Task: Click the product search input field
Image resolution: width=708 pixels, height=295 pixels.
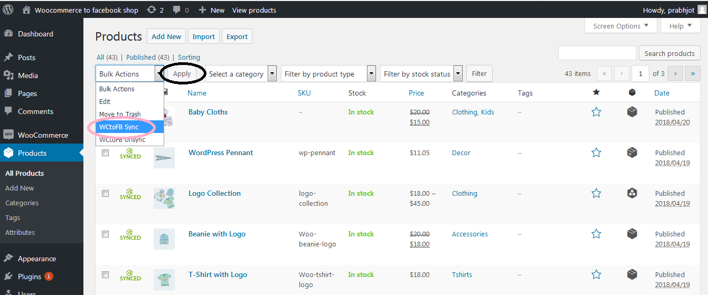Action: 597,53
